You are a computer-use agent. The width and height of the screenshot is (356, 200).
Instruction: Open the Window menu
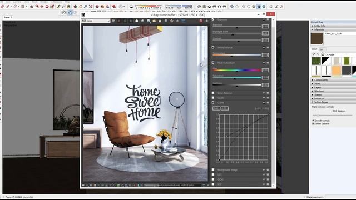[x=44, y=2]
